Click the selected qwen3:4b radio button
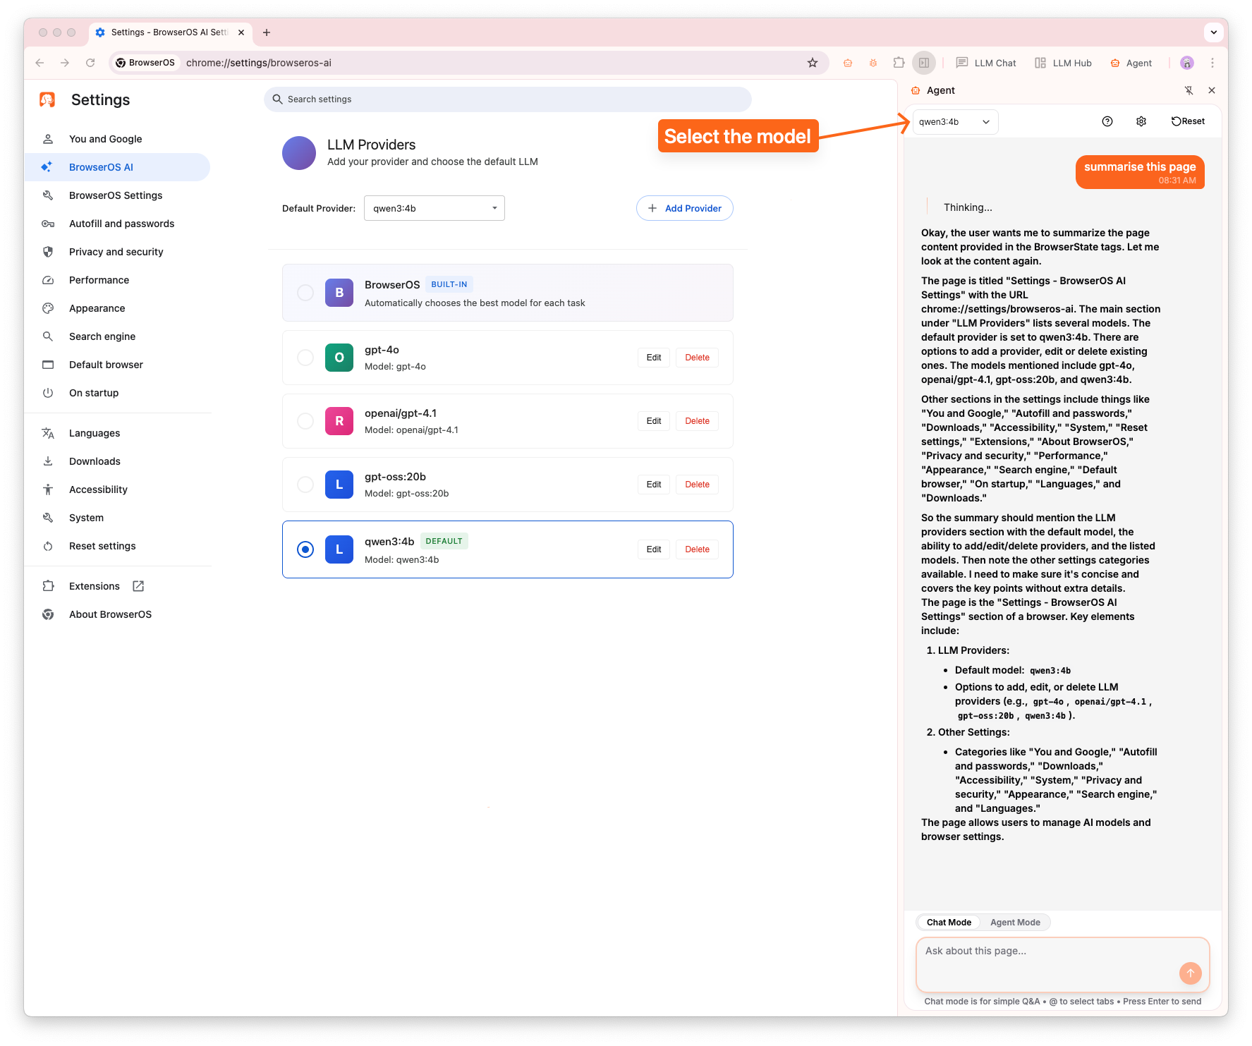Screen dimensions: 1252x1046 coord(305,549)
